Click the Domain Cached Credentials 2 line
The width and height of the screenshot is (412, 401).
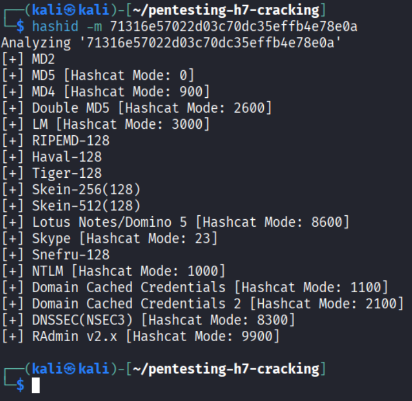click(x=203, y=304)
